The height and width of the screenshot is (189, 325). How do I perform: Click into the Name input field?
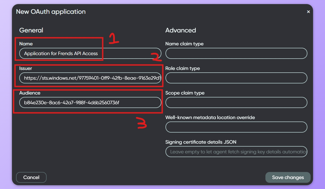tap(90, 53)
